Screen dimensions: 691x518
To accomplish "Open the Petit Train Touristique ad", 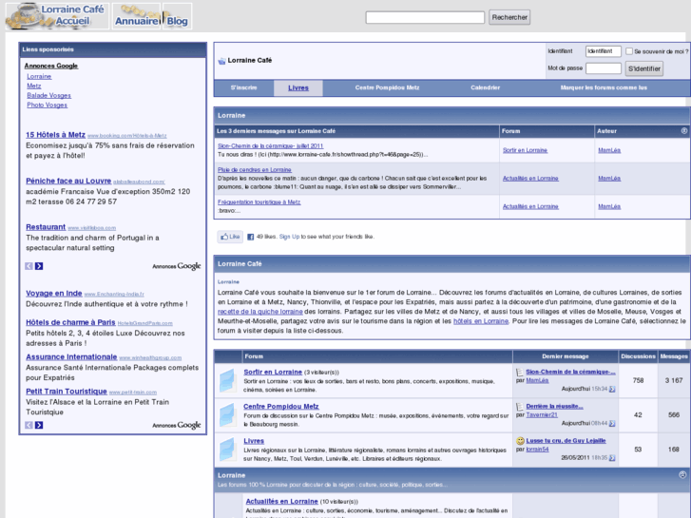I will tap(67, 391).
